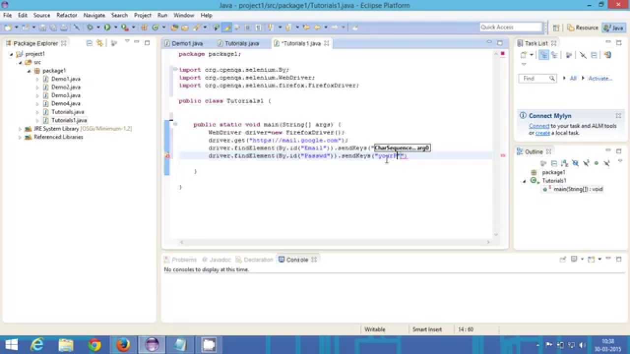Image resolution: width=630 pixels, height=354 pixels.
Task: Click the Activate... link in Task List
Action: point(600,78)
